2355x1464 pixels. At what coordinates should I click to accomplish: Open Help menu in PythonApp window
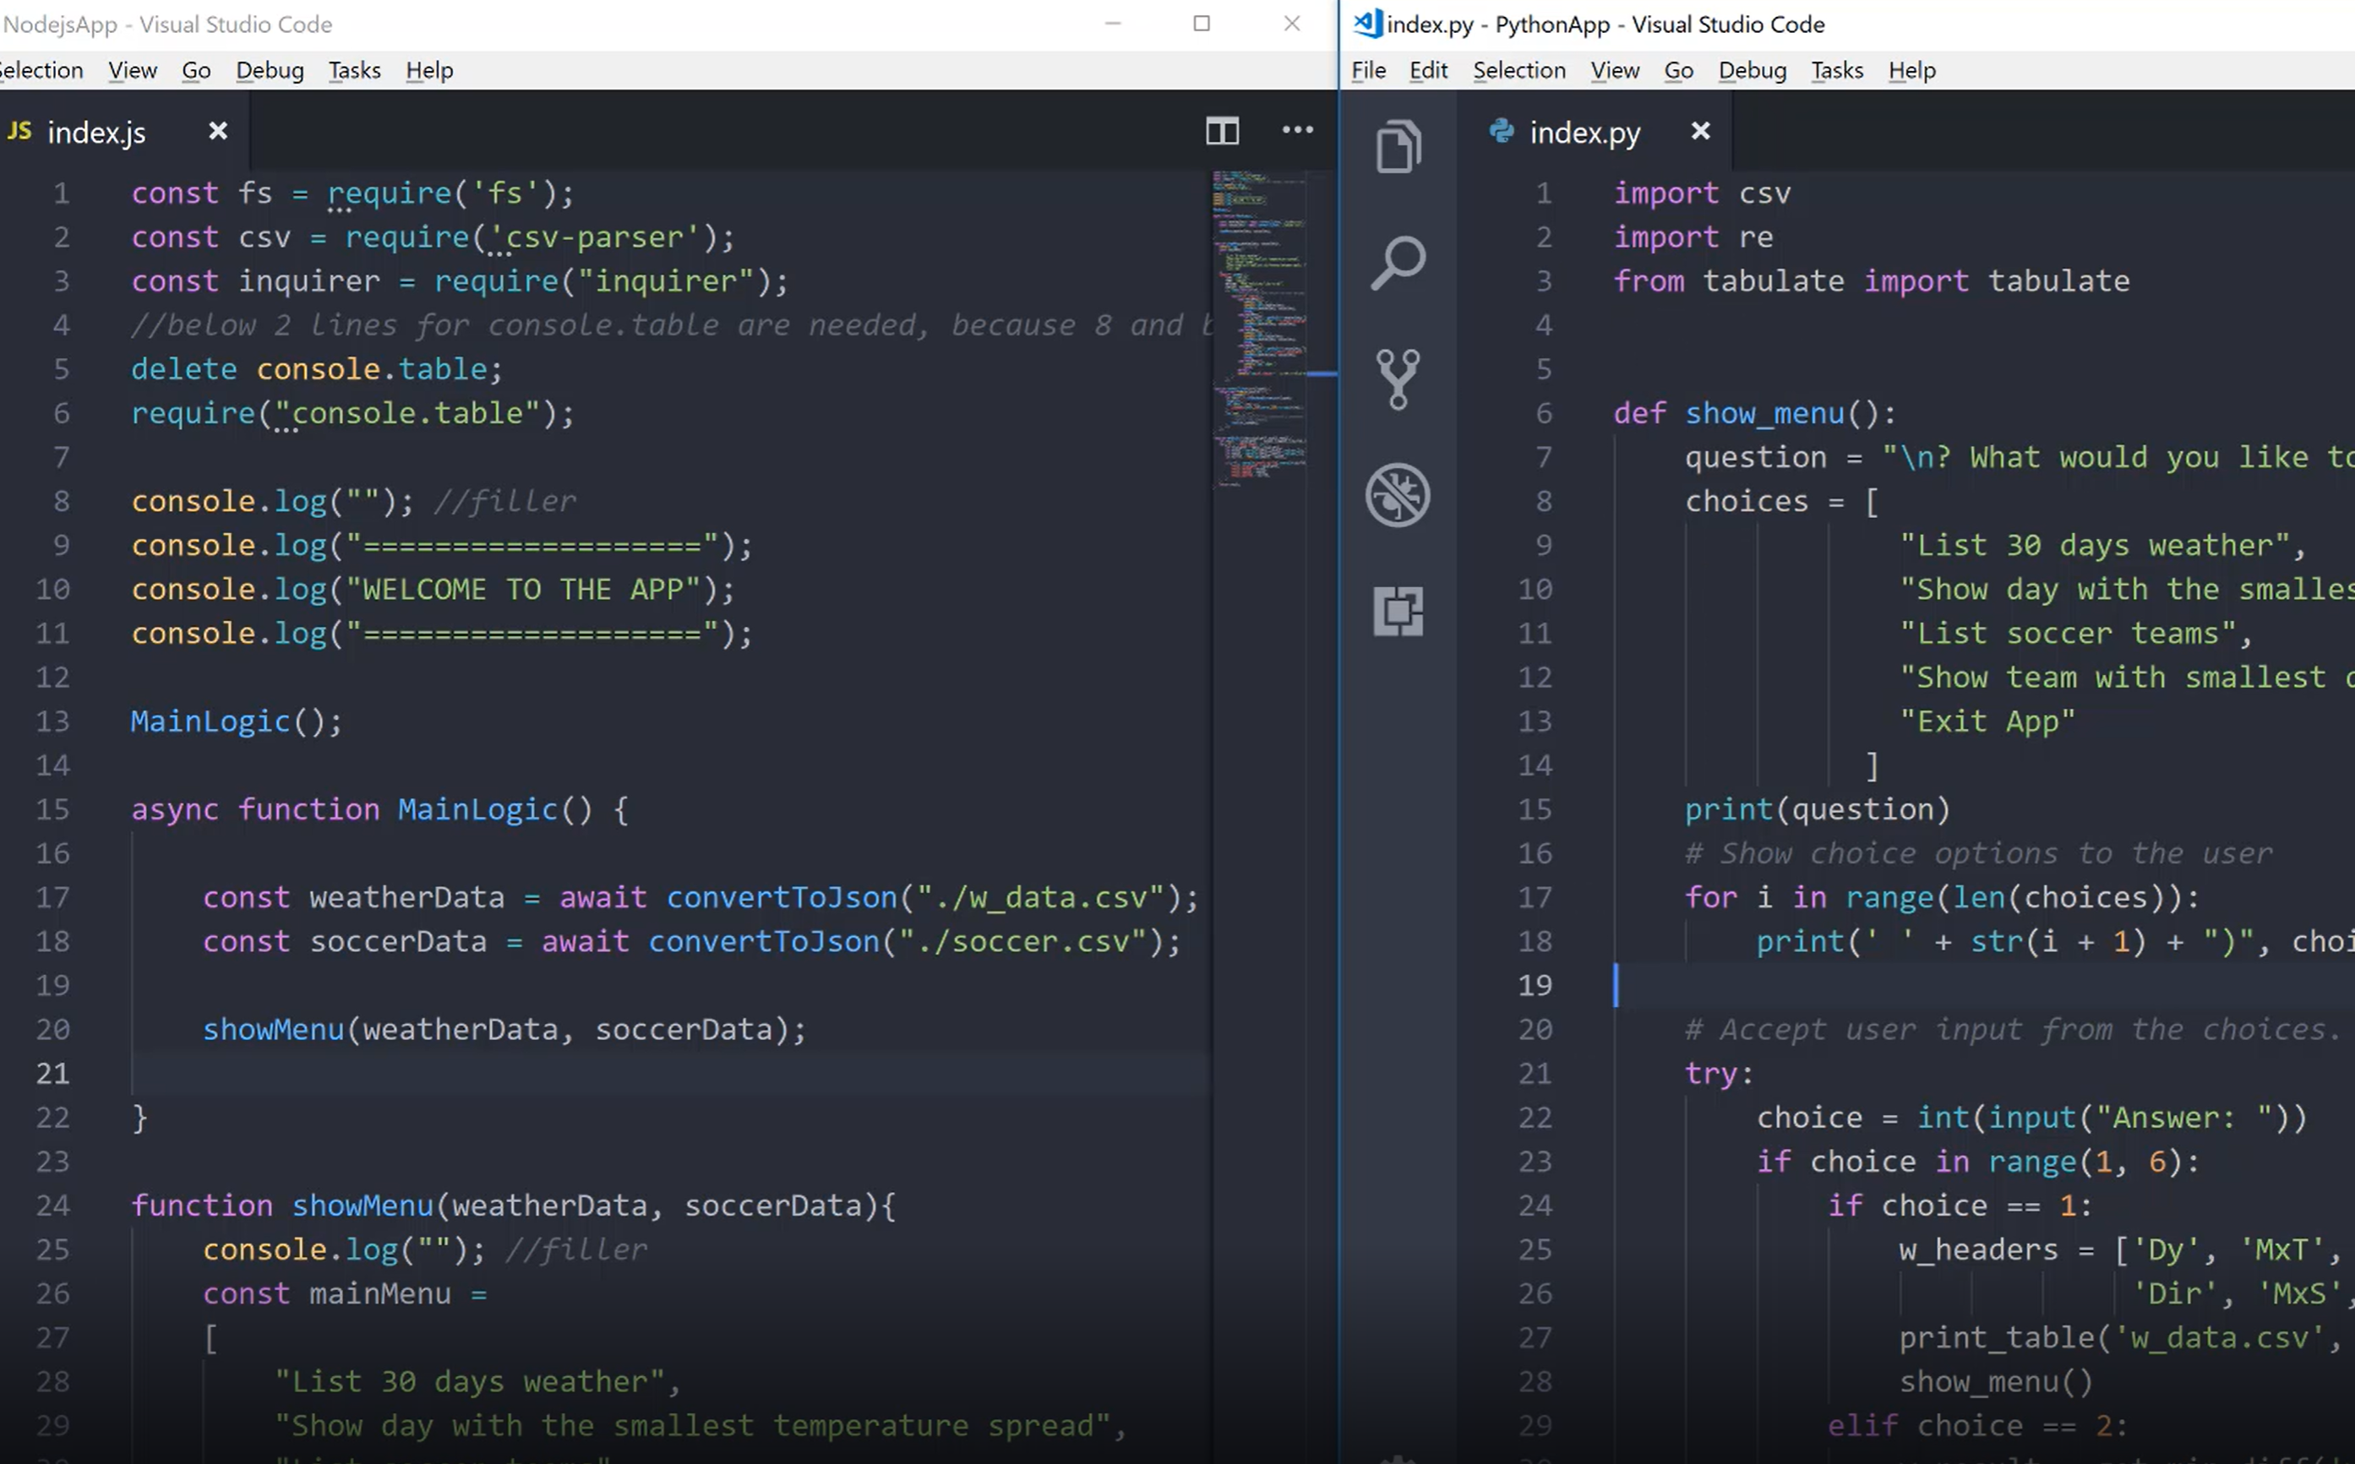pos(1911,70)
